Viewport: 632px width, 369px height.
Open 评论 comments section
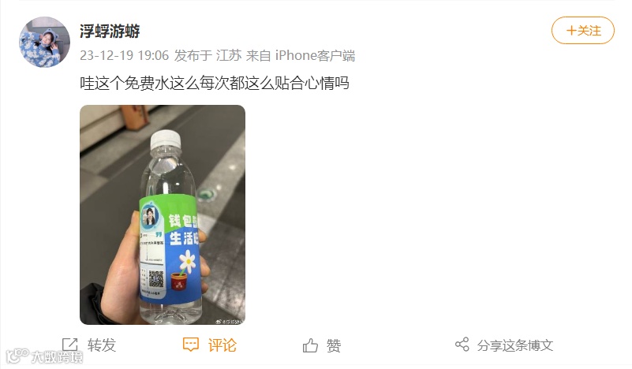point(222,345)
